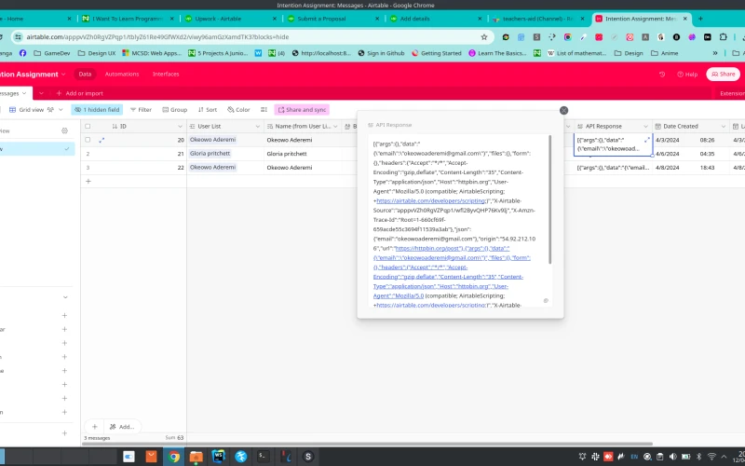Image resolution: width=745 pixels, height=466 pixels.
Task: Close the API Response popup
Action: coord(563,110)
